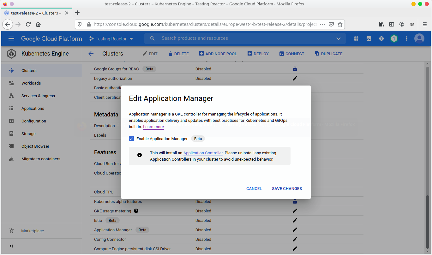This screenshot has height=255, width=432.
Task: Activate Cloud Shell terminal icon
Action: (x=369, y=39)
